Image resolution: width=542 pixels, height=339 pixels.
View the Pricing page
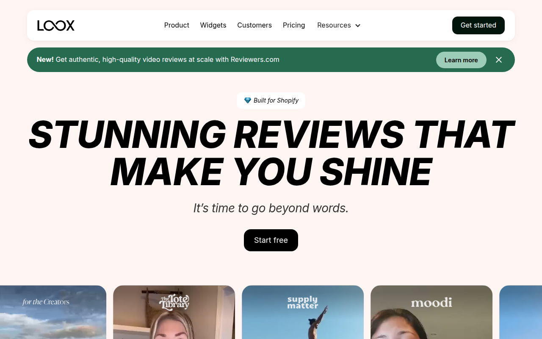point(294,25)
